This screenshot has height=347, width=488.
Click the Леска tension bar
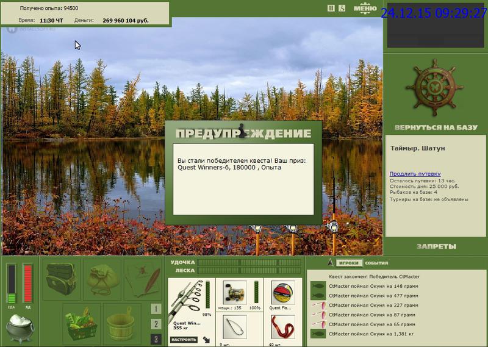(249, 270)
